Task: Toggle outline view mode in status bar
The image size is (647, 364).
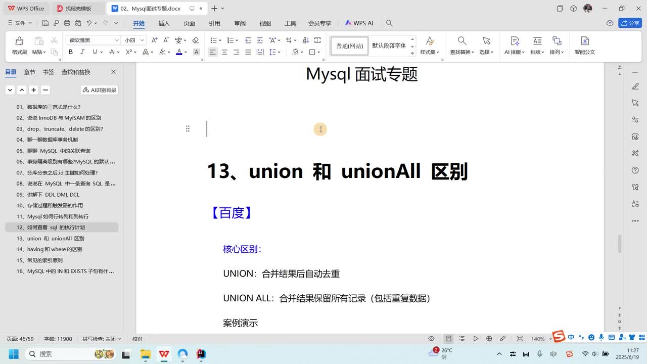Action: pyautogui.click(x=461, y=339)
